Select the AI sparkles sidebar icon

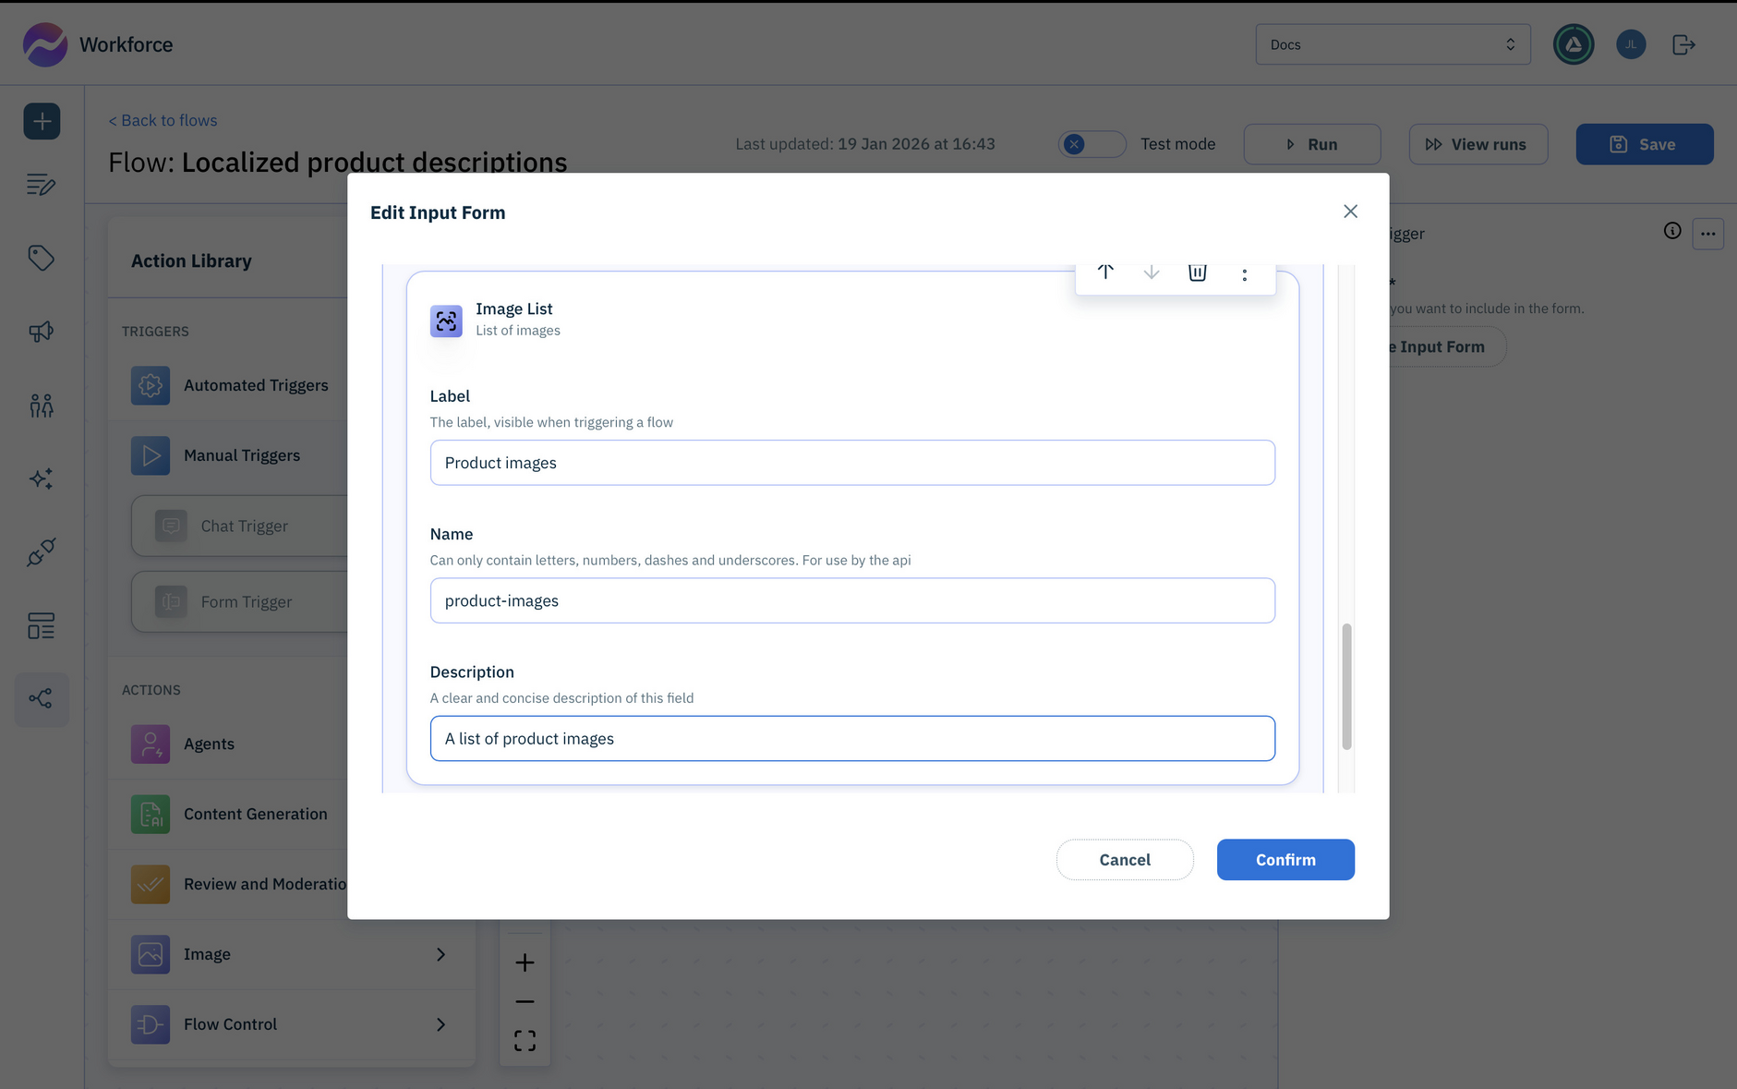coord(41,478)
